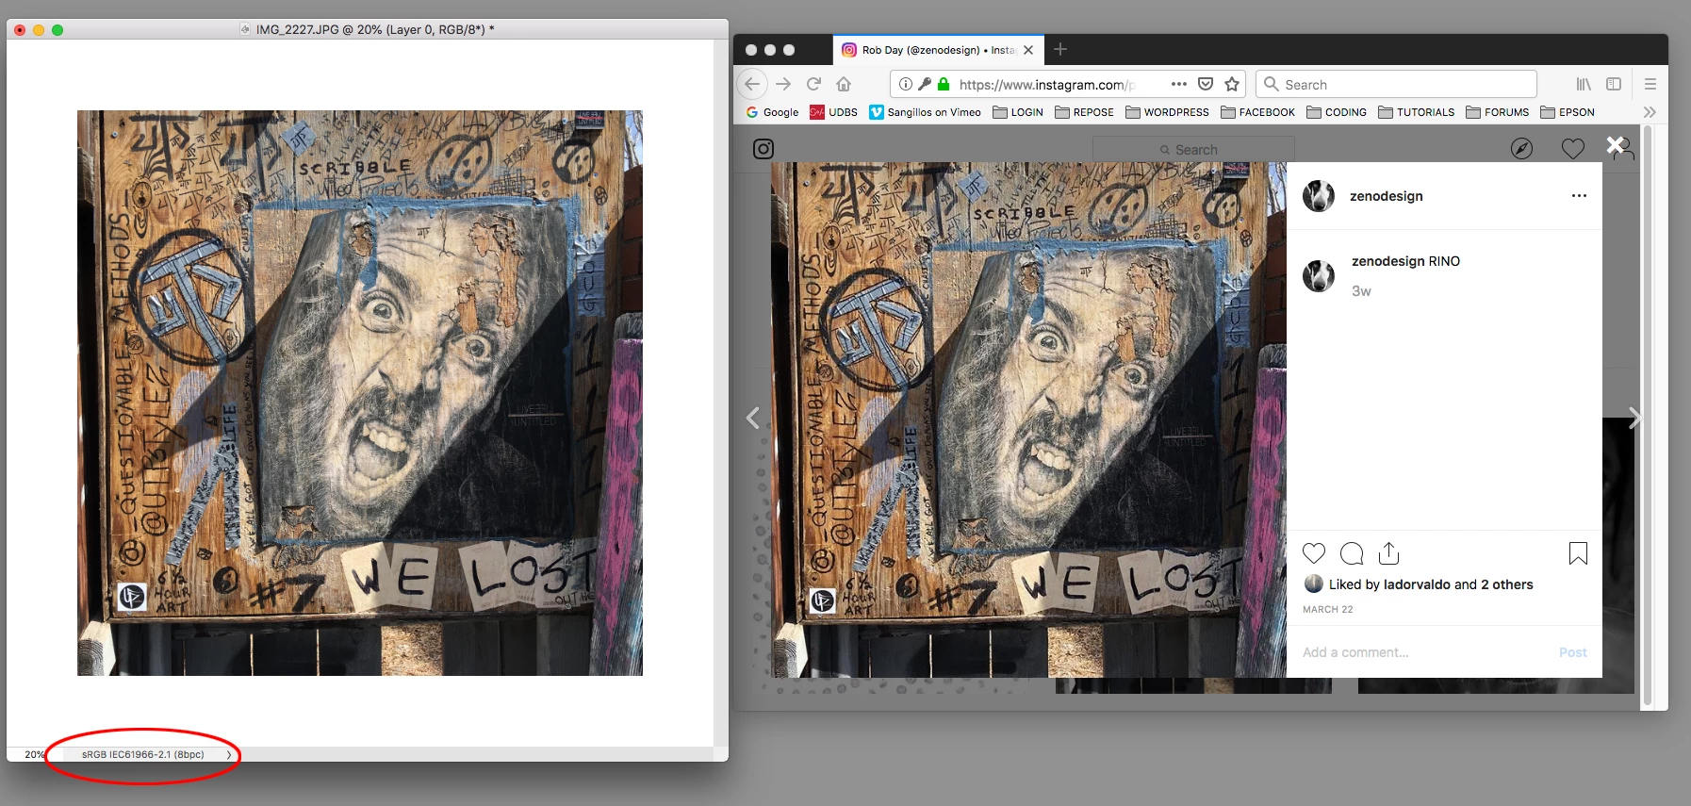Open the REPOSE bookmarks folder
This screenshot has width=1691, height=806.
coord(1084,112)
